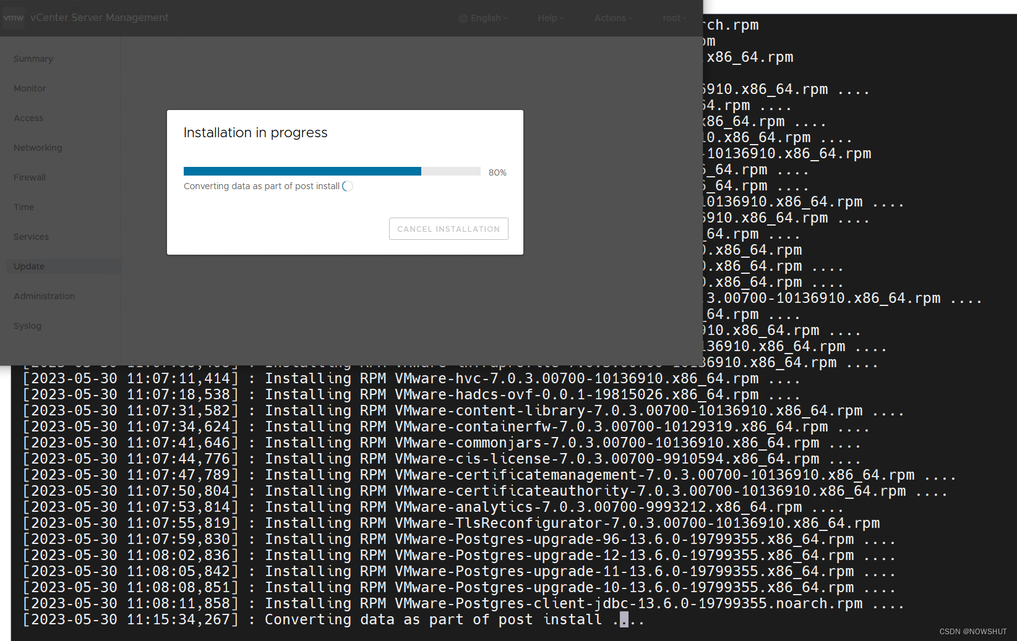
Task: Click the vmw logo in header
Action: tap(13, 18)
